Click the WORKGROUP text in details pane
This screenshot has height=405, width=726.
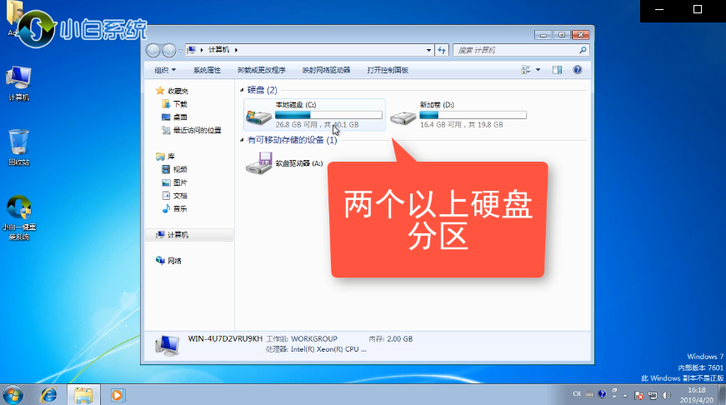(314, 339)
